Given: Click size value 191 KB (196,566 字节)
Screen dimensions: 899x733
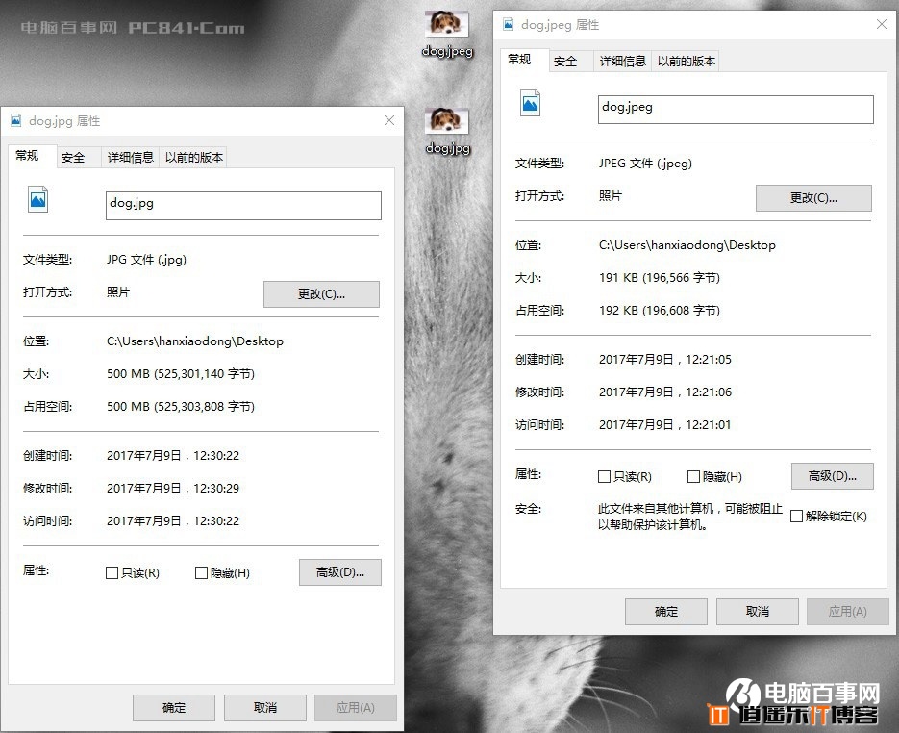Looking at the screenshot, I should 660,278.
